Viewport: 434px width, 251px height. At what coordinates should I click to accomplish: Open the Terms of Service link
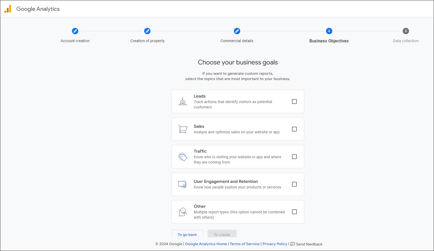coord(244,244)
